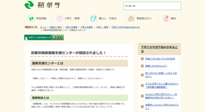Viewport: 205px width, 112px height.
Task: Click the strawberry icon for 観光
Action: (166, 18)
